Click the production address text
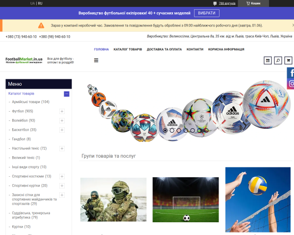This screenshot has width=294, height=235. click(x=220, y=36)
